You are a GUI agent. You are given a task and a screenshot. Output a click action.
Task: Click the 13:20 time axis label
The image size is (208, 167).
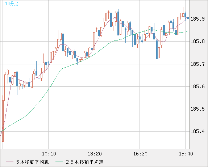(x=95, y=154)
